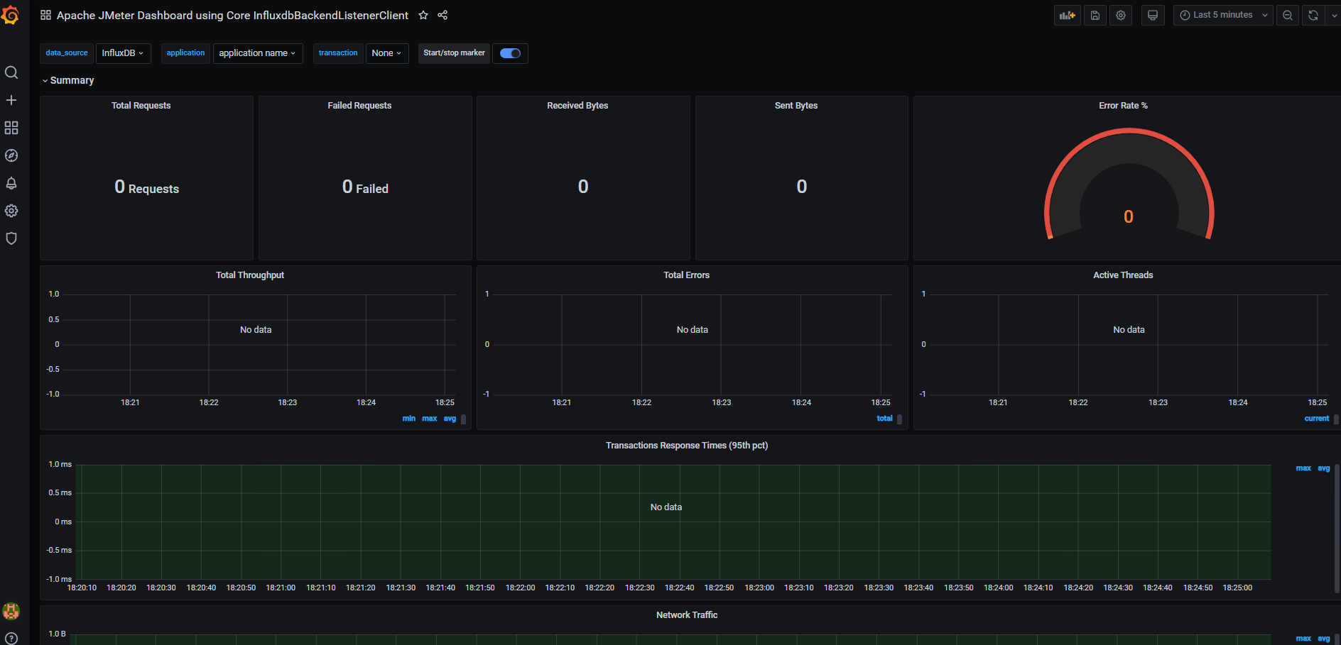Collapse the Summary row
1341x645 pixels.
(68, 81)
